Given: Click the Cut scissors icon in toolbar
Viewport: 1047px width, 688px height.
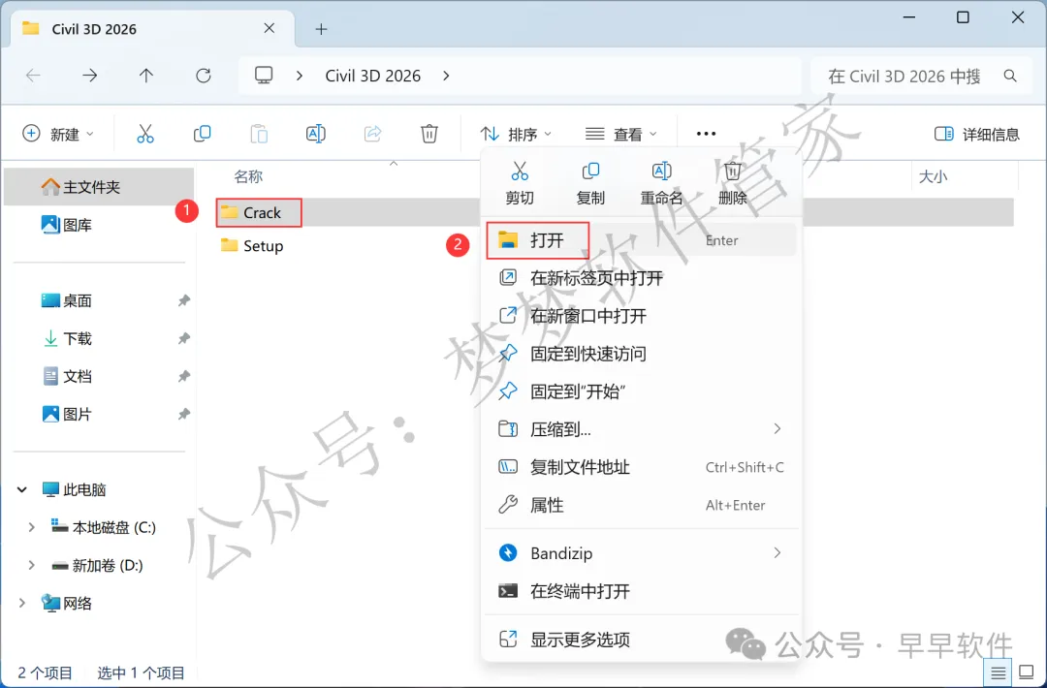Looking at the screenshot, I should pyautogui.click(x=144, y=134).
